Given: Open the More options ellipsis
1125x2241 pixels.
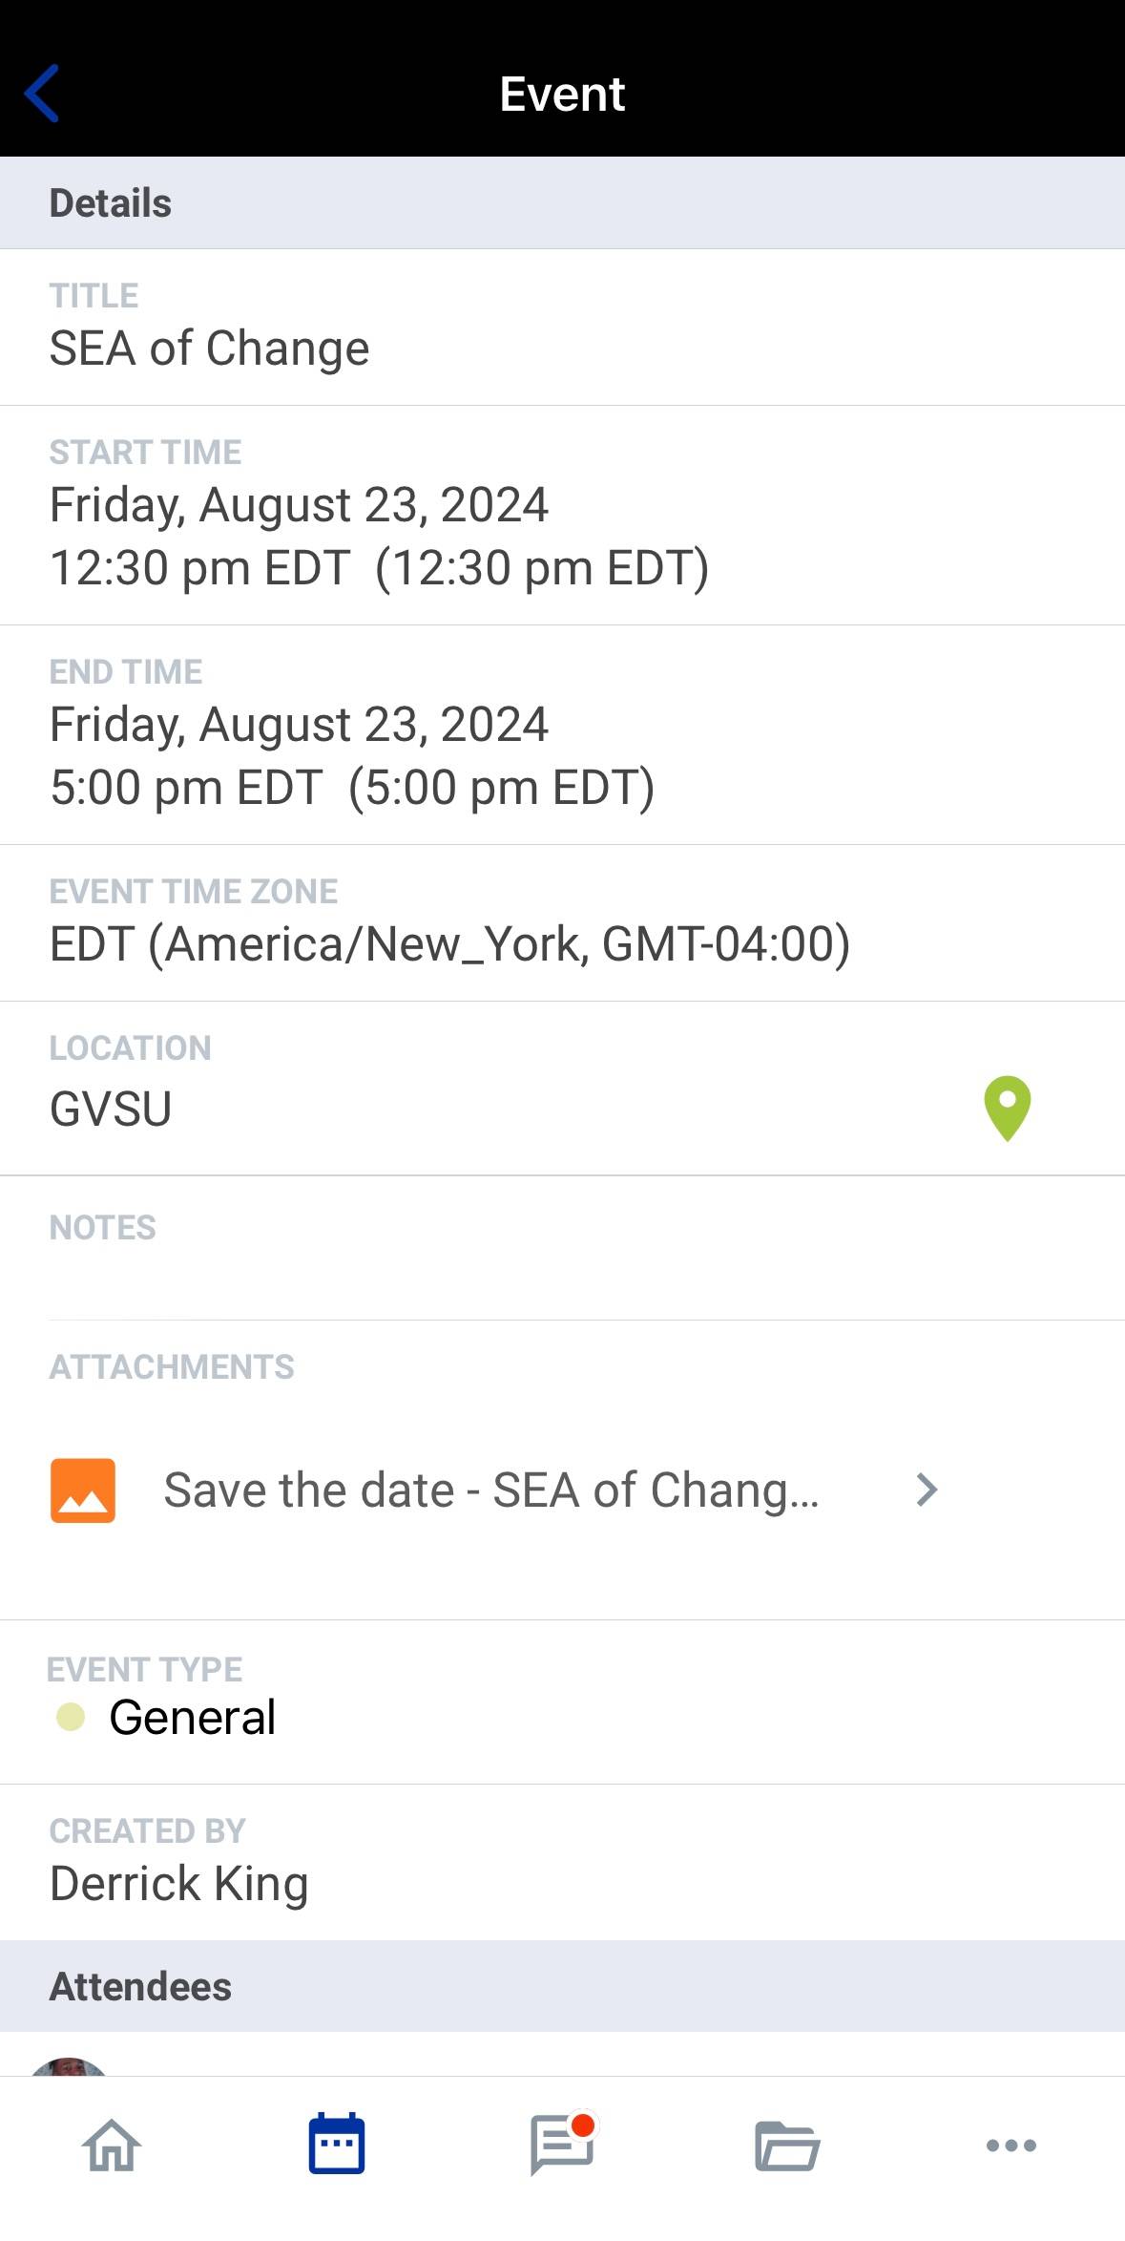Looking at the screenshot, I should (1010, 2146).
